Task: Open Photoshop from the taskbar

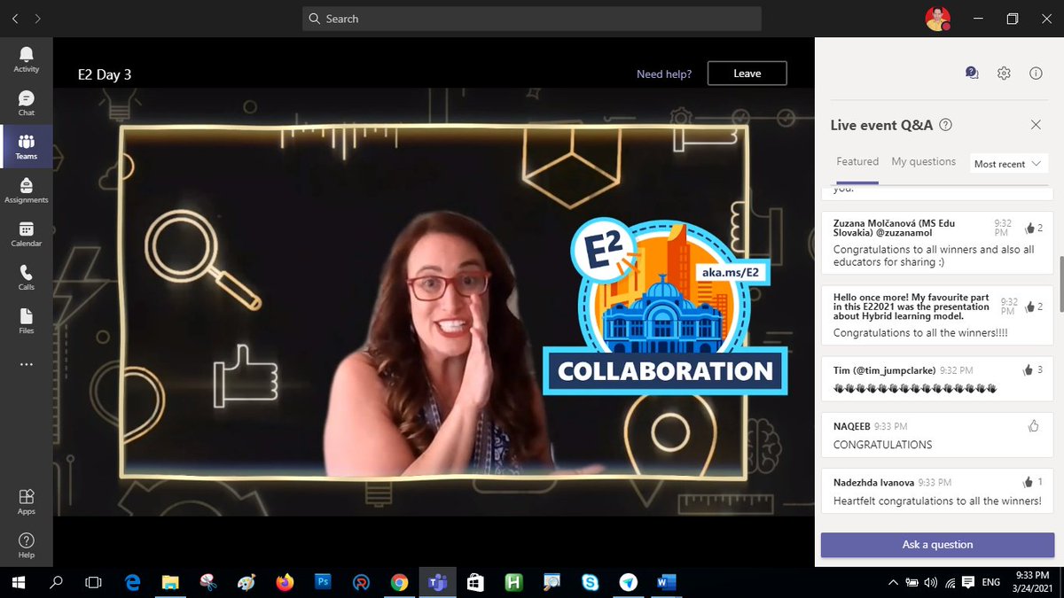Action: coord(323,582)
